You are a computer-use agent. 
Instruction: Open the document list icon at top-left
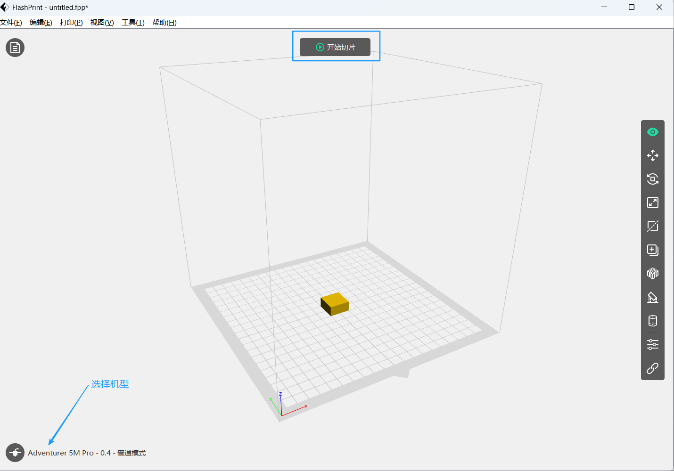[15, 48]
